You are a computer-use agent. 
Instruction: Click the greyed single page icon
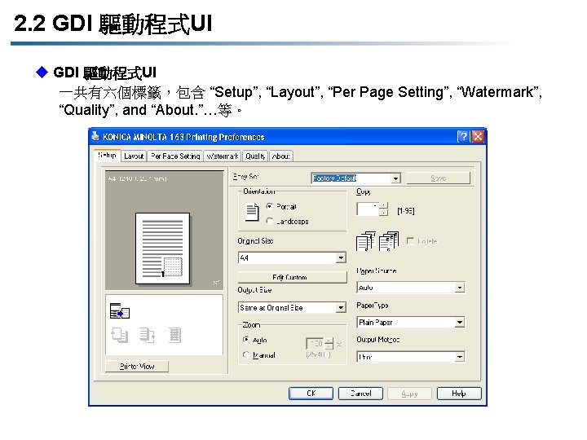click(174, 335)
